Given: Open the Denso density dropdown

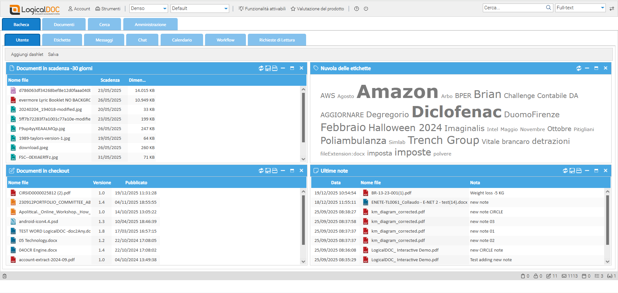Looking at the screenshot, I should pyautogui.click(x=149, y=8).
